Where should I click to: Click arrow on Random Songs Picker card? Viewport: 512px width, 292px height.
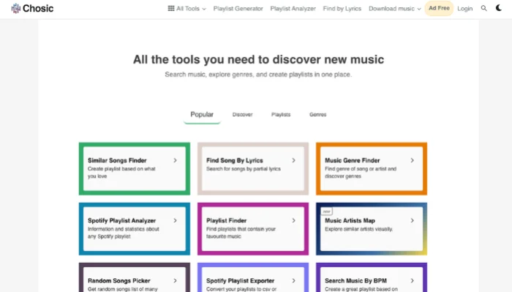pyautogui.click(x=176, y=280)
